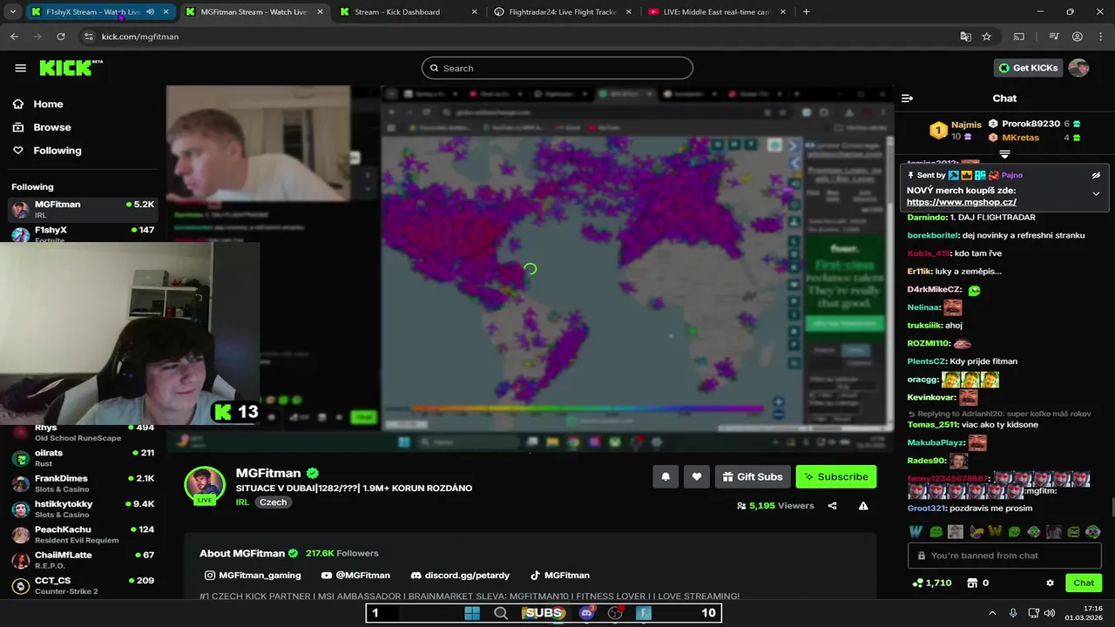Open PeachKachu channel in sidebar
This screenshot has height=627, width=1115.
point(83,534)
